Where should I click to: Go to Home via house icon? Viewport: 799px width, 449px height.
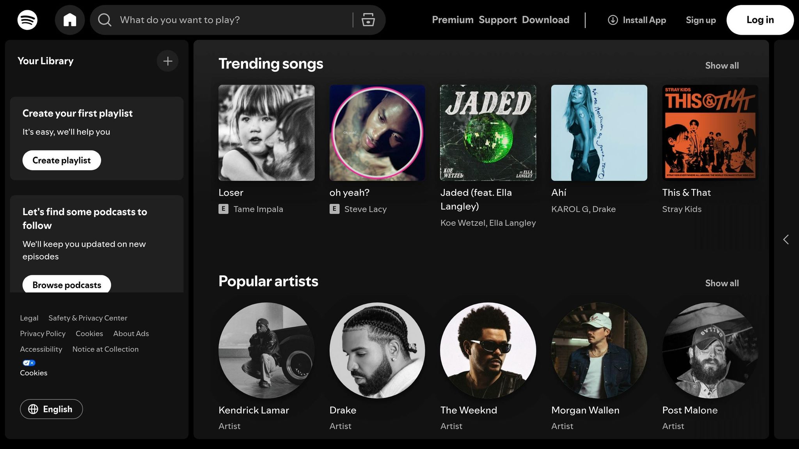coord(70,20)
